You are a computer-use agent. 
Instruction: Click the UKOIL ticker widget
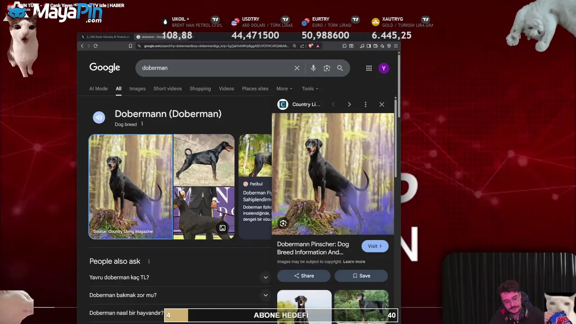[x=191, y=28]
